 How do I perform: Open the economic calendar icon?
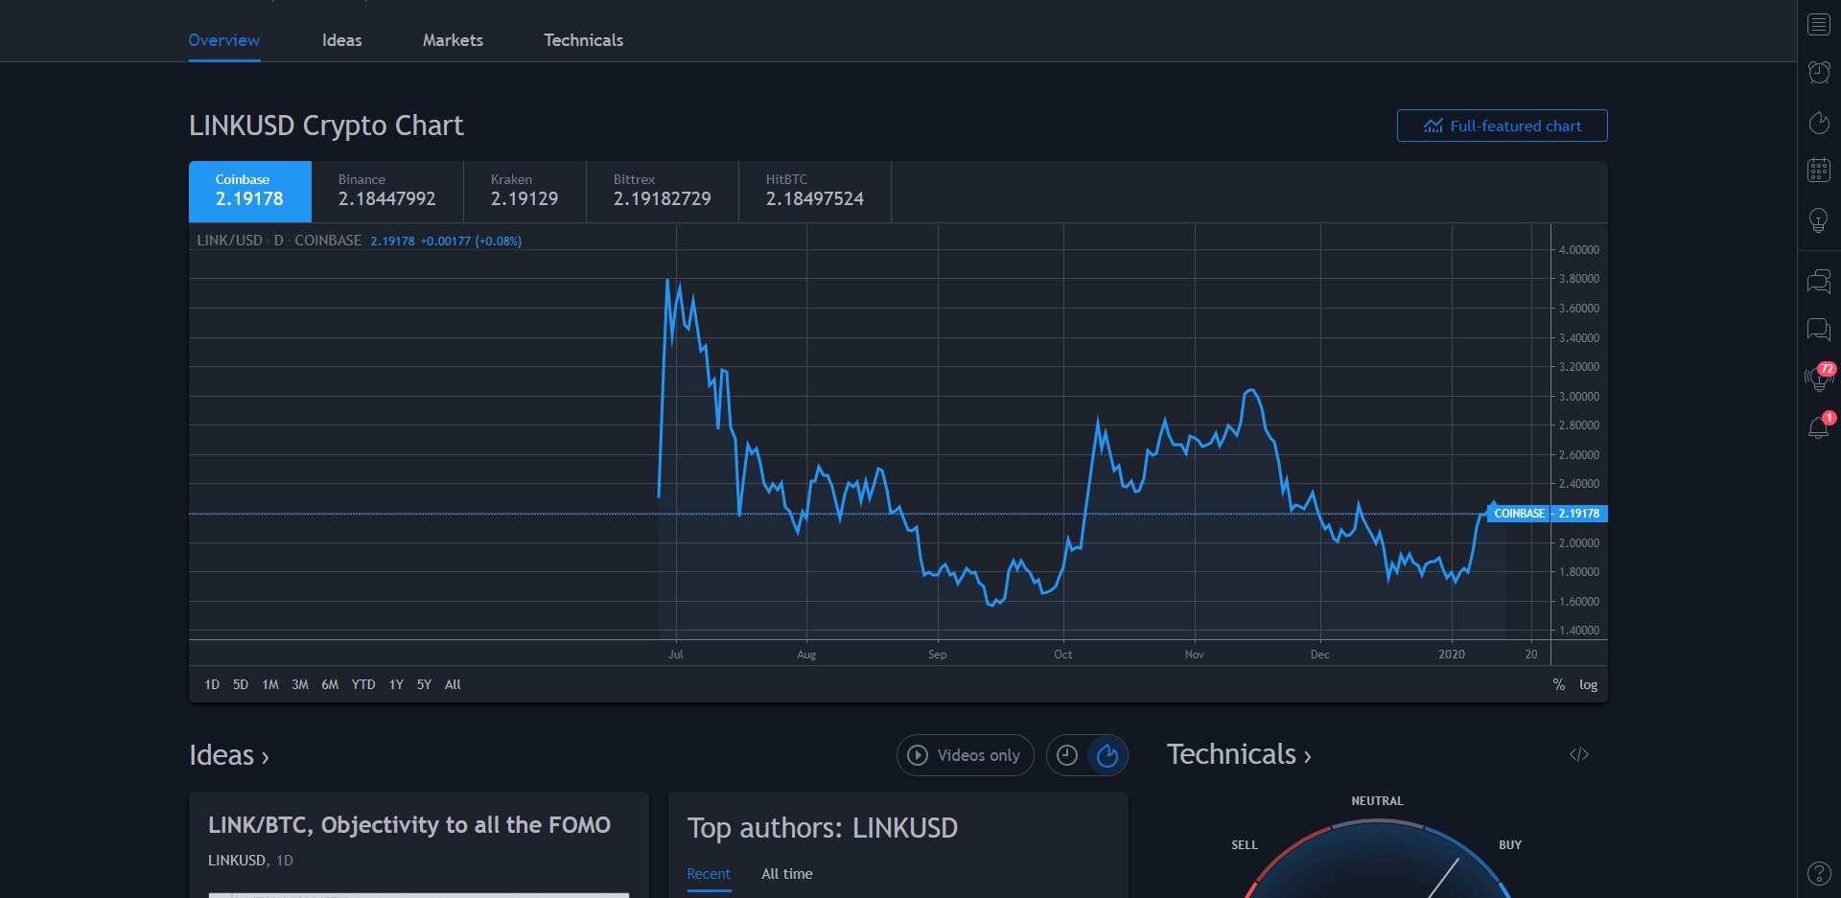click(1818, 171)
